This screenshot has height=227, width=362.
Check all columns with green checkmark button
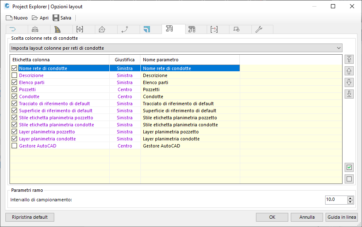(x=349, y=167)
